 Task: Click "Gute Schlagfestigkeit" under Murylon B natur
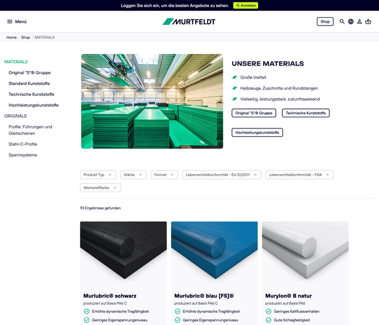pos(292,320)
